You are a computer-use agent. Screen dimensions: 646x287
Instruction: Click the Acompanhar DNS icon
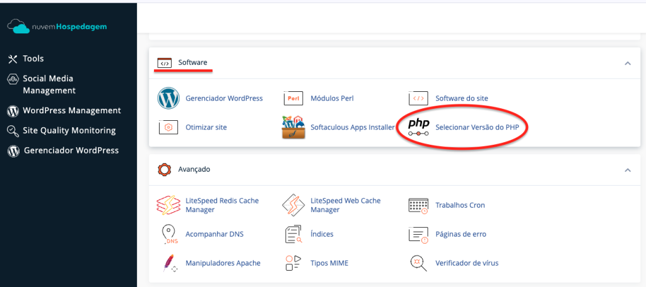click(x=168, y=234)
